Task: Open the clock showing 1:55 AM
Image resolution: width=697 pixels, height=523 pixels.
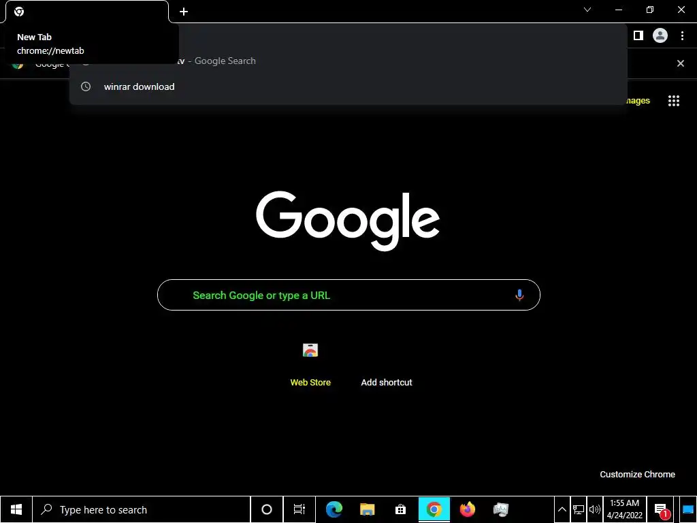Action: [625, 509]
